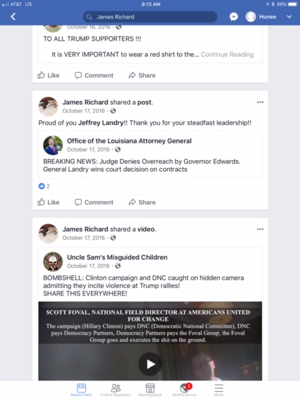Open Continue Reading on Trump supporters post
Image resolution: width=300 pixels, height=400 pixels.
pos(227,54)
